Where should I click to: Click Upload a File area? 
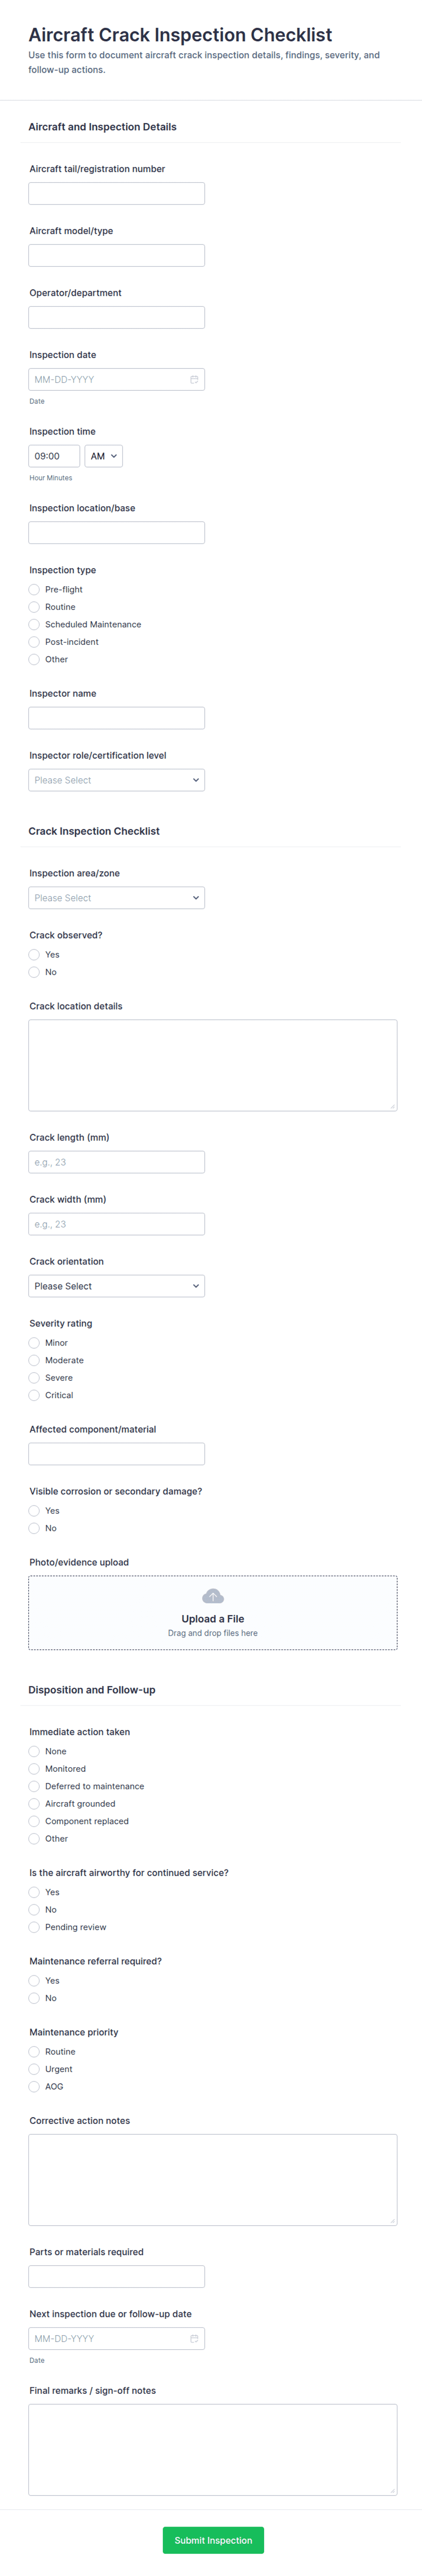click(x=212, y=1613)
